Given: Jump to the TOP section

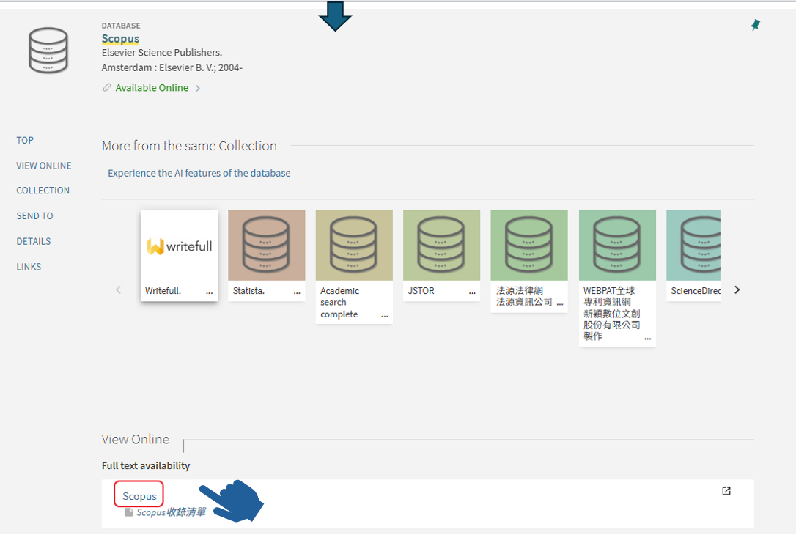Looking at the screenshot, I should coord(25,140).
